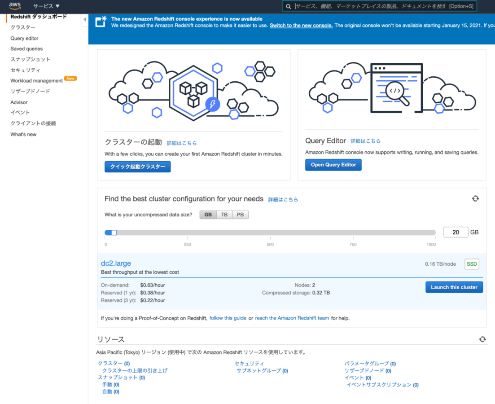The width and height of the screenshot is (495, 404).
Task: Click the data size number input field
Action: [x=456, y=232]
